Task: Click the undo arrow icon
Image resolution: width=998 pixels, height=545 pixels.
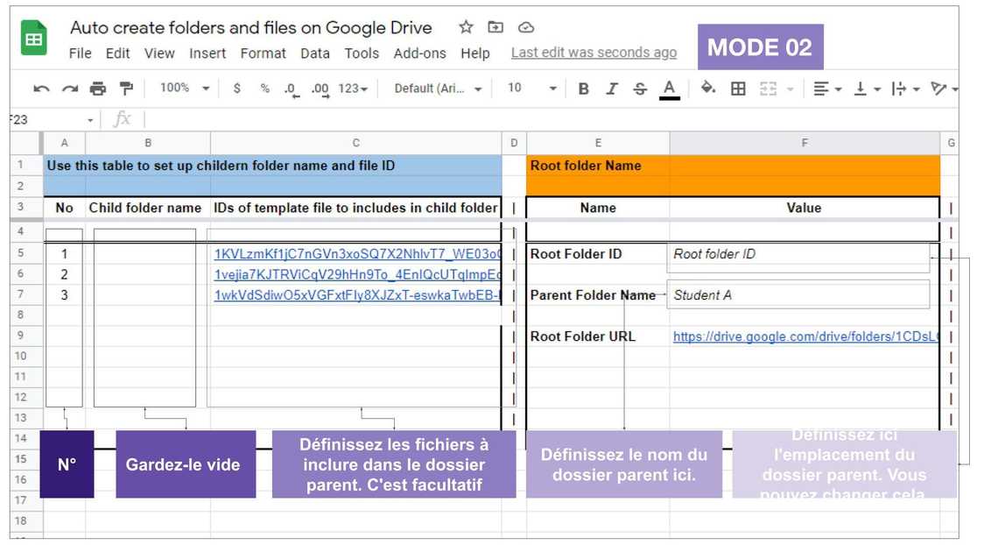Action: [x=40, y=88]
